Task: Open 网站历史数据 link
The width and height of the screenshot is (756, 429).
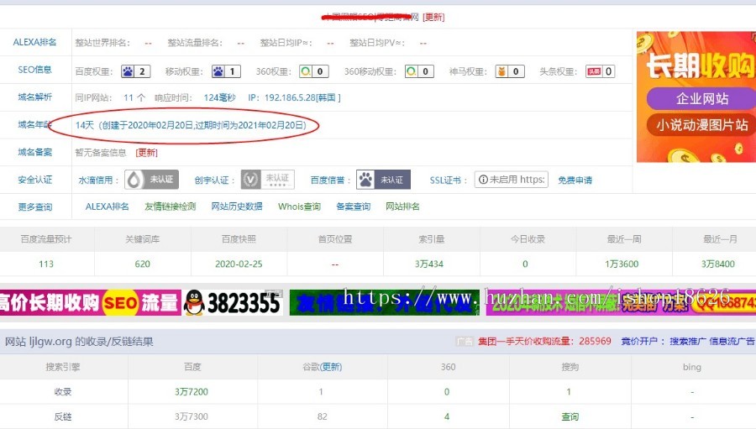Action: [237, 207]
